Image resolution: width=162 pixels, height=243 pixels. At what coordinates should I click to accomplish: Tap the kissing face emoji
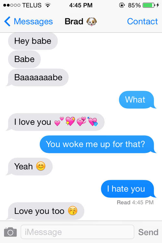click(73, 211)
